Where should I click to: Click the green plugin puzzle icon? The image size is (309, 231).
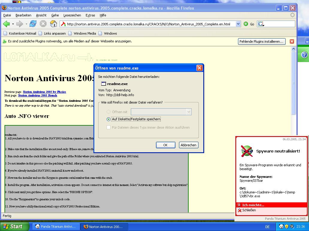(x=4, y=41)
